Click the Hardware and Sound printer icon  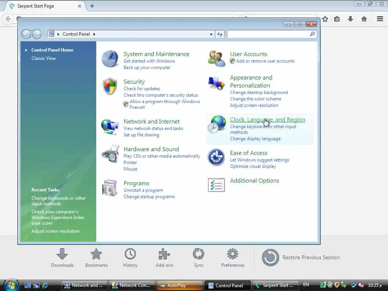[110, 154]
